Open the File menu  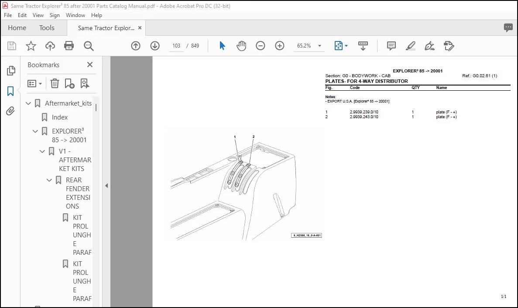pos(8,15)
